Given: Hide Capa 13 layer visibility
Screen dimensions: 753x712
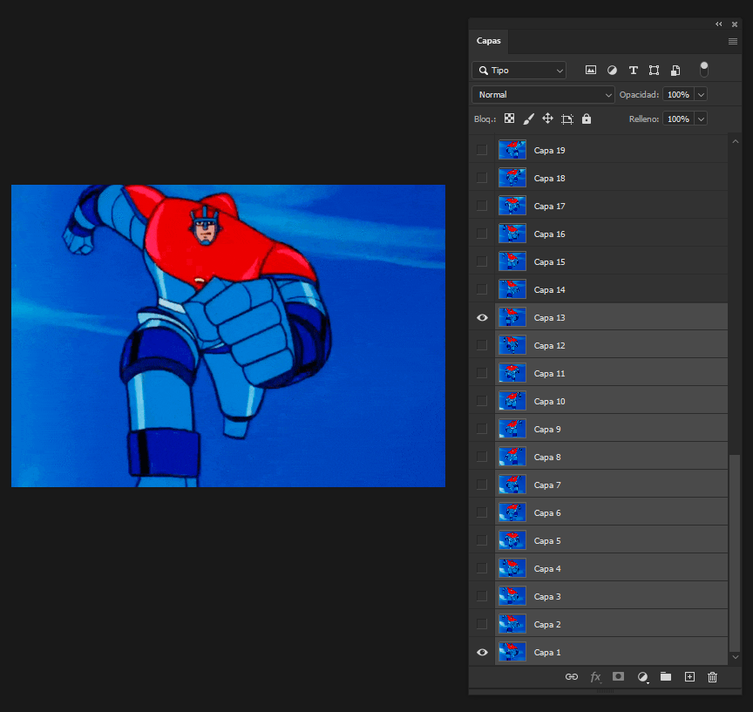Looking at the screenshot, I should 482,318.
